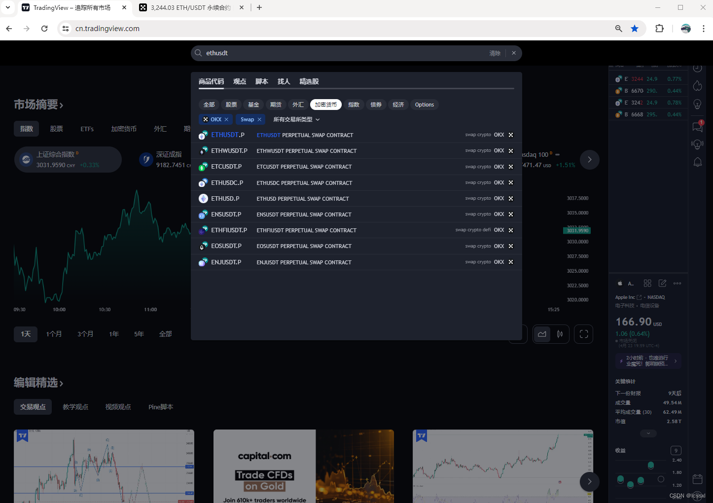Select the 1个月 time range button
Screen dimensions: 713x503
(54, 334)
